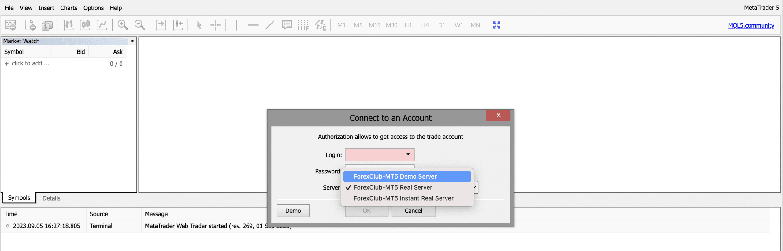This screenshot has height=251, width=783.
Task: Click the Demo button in dialog
Action: 293,211
